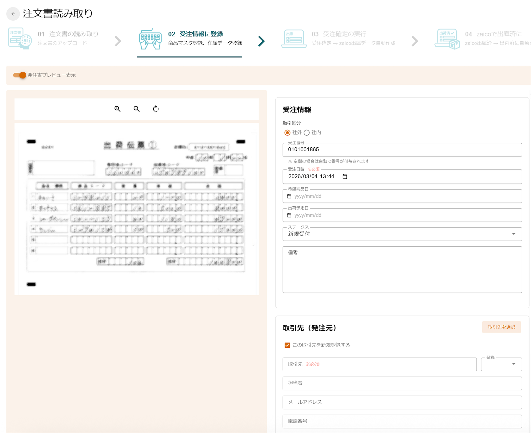Uncheck この取引先を新規登録する checkbox
531x433 pixels.
288,345
